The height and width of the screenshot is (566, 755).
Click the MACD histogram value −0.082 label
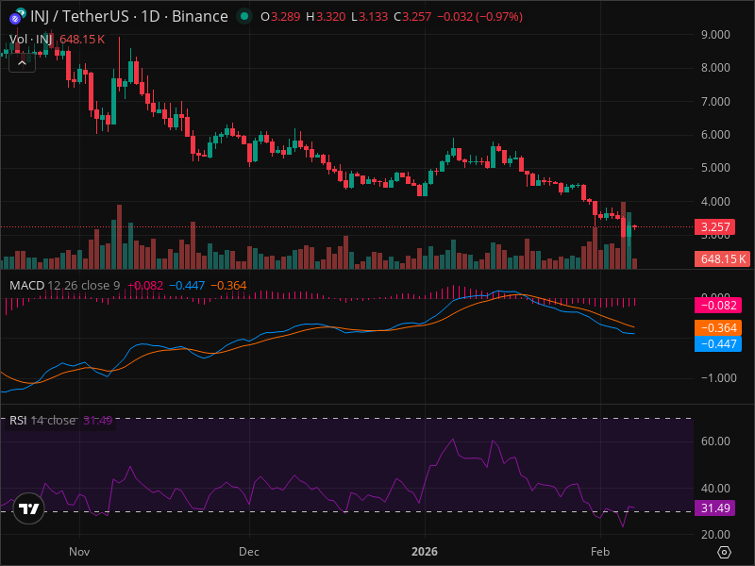pos(718,305)
